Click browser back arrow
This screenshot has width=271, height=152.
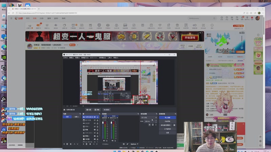pos(9,13)
